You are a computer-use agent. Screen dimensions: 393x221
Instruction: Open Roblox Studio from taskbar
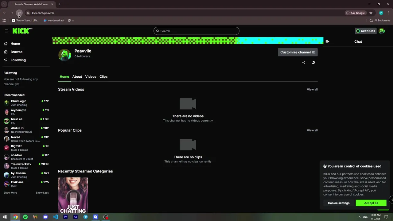[95, 217]
